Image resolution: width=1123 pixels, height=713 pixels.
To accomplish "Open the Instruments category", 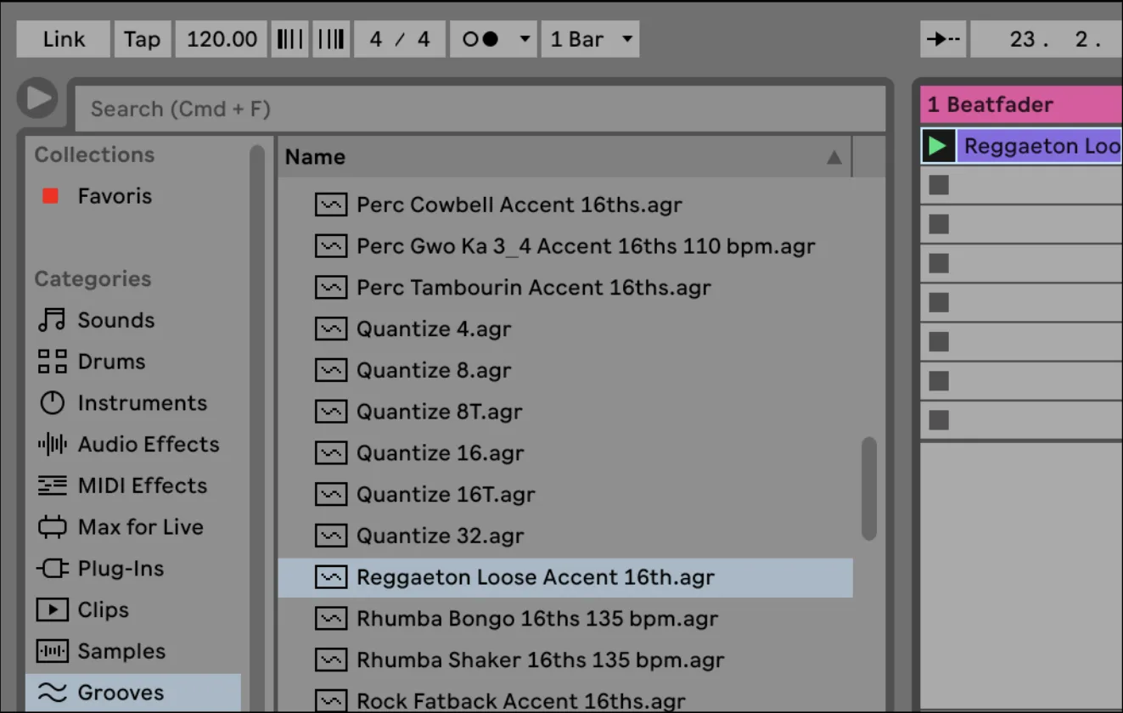I will [x=122, y=403].
